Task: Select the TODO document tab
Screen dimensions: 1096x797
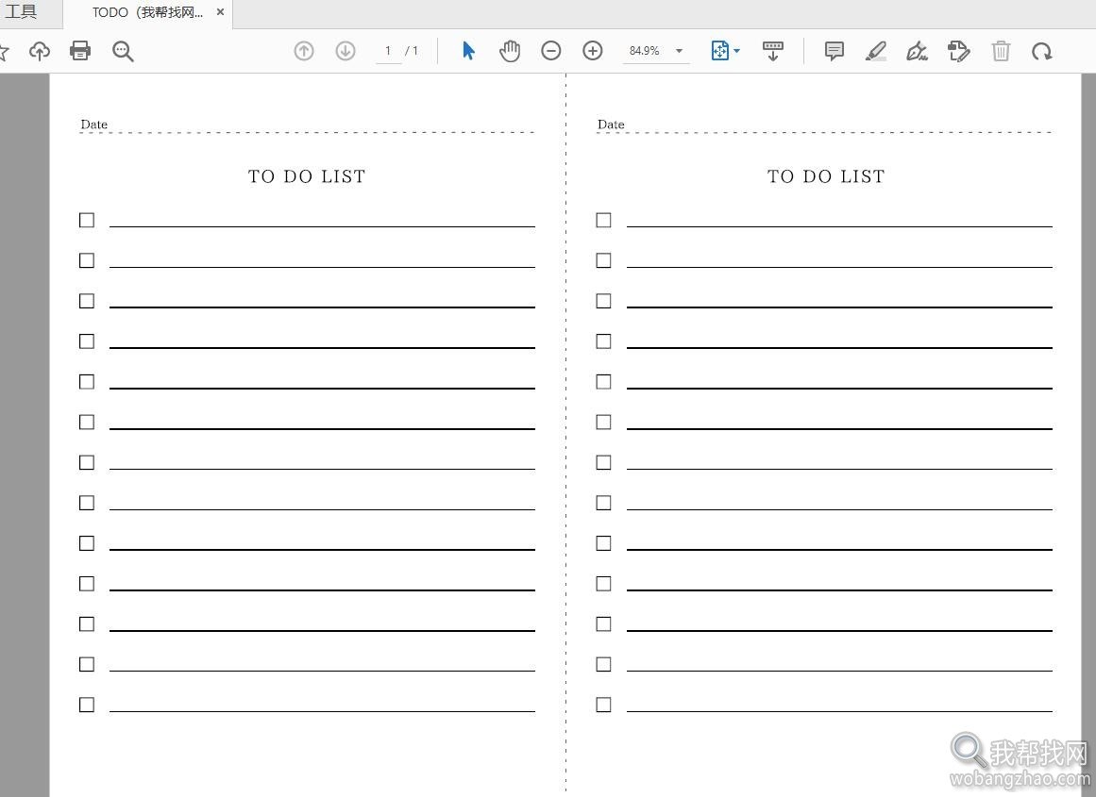Action: point(147,12)
